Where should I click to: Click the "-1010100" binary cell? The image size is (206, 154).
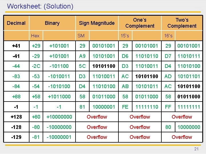59,86
